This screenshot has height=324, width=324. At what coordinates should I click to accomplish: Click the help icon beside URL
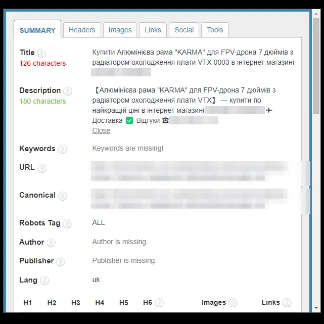coord(42,168)
